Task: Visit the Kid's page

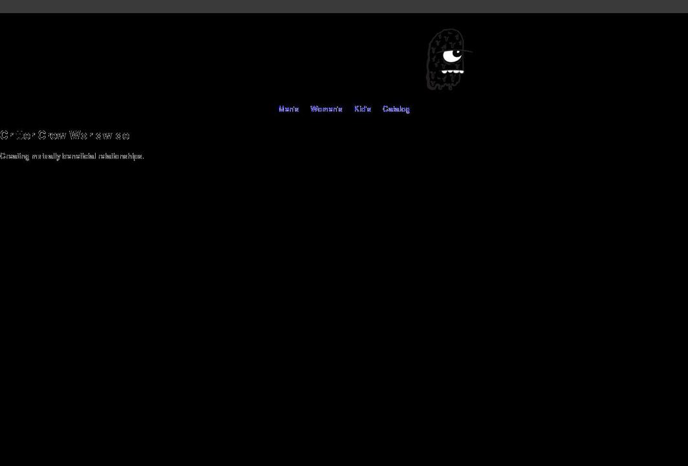Action: pos(362,109)
